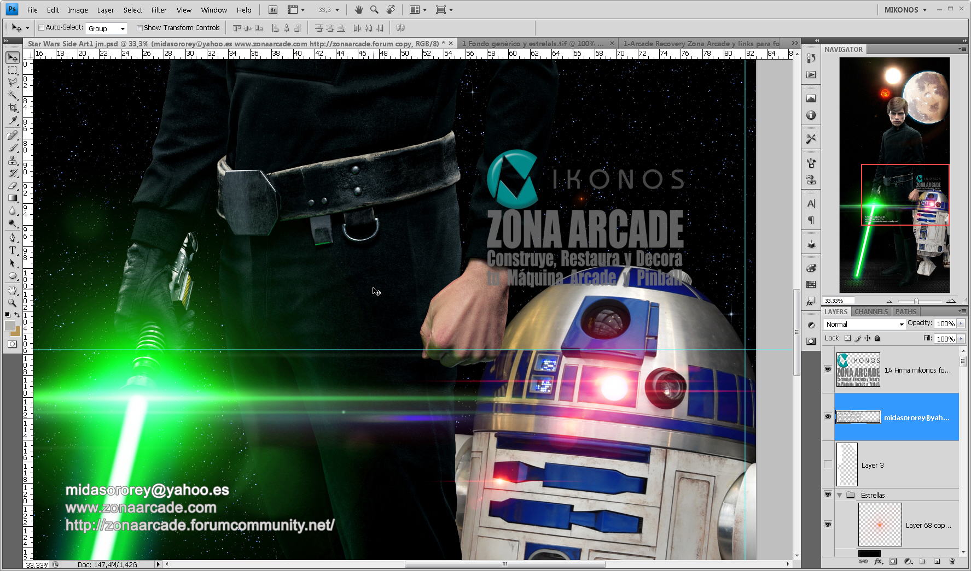Show more document tabs arrow

click(x=795, y=43)
